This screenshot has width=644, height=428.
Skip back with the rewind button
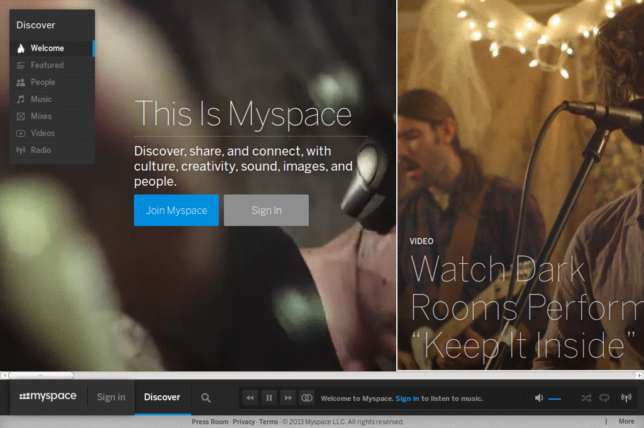point(250,398)
